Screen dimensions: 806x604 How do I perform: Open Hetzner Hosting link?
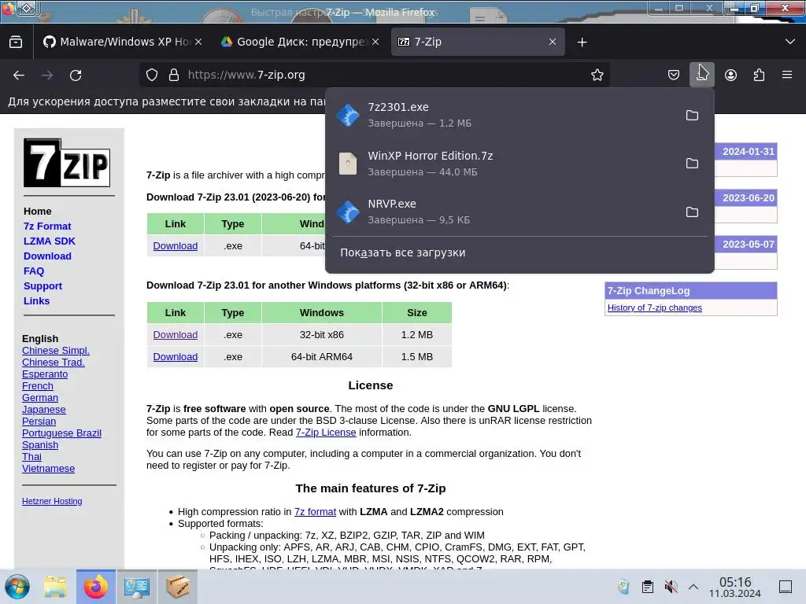coord(52,501)
